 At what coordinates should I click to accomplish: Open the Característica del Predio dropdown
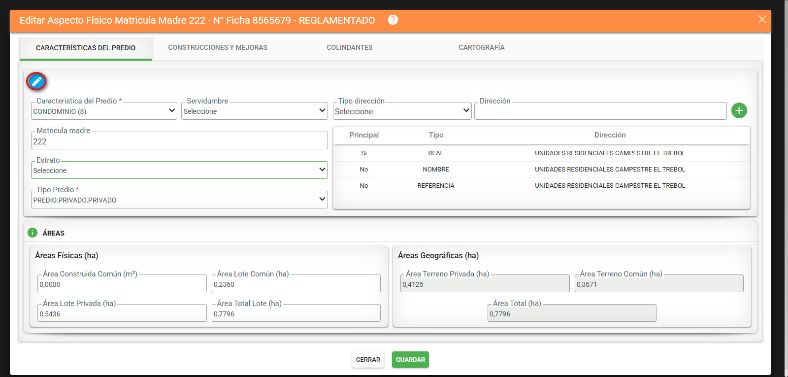(x=104, y=111)
